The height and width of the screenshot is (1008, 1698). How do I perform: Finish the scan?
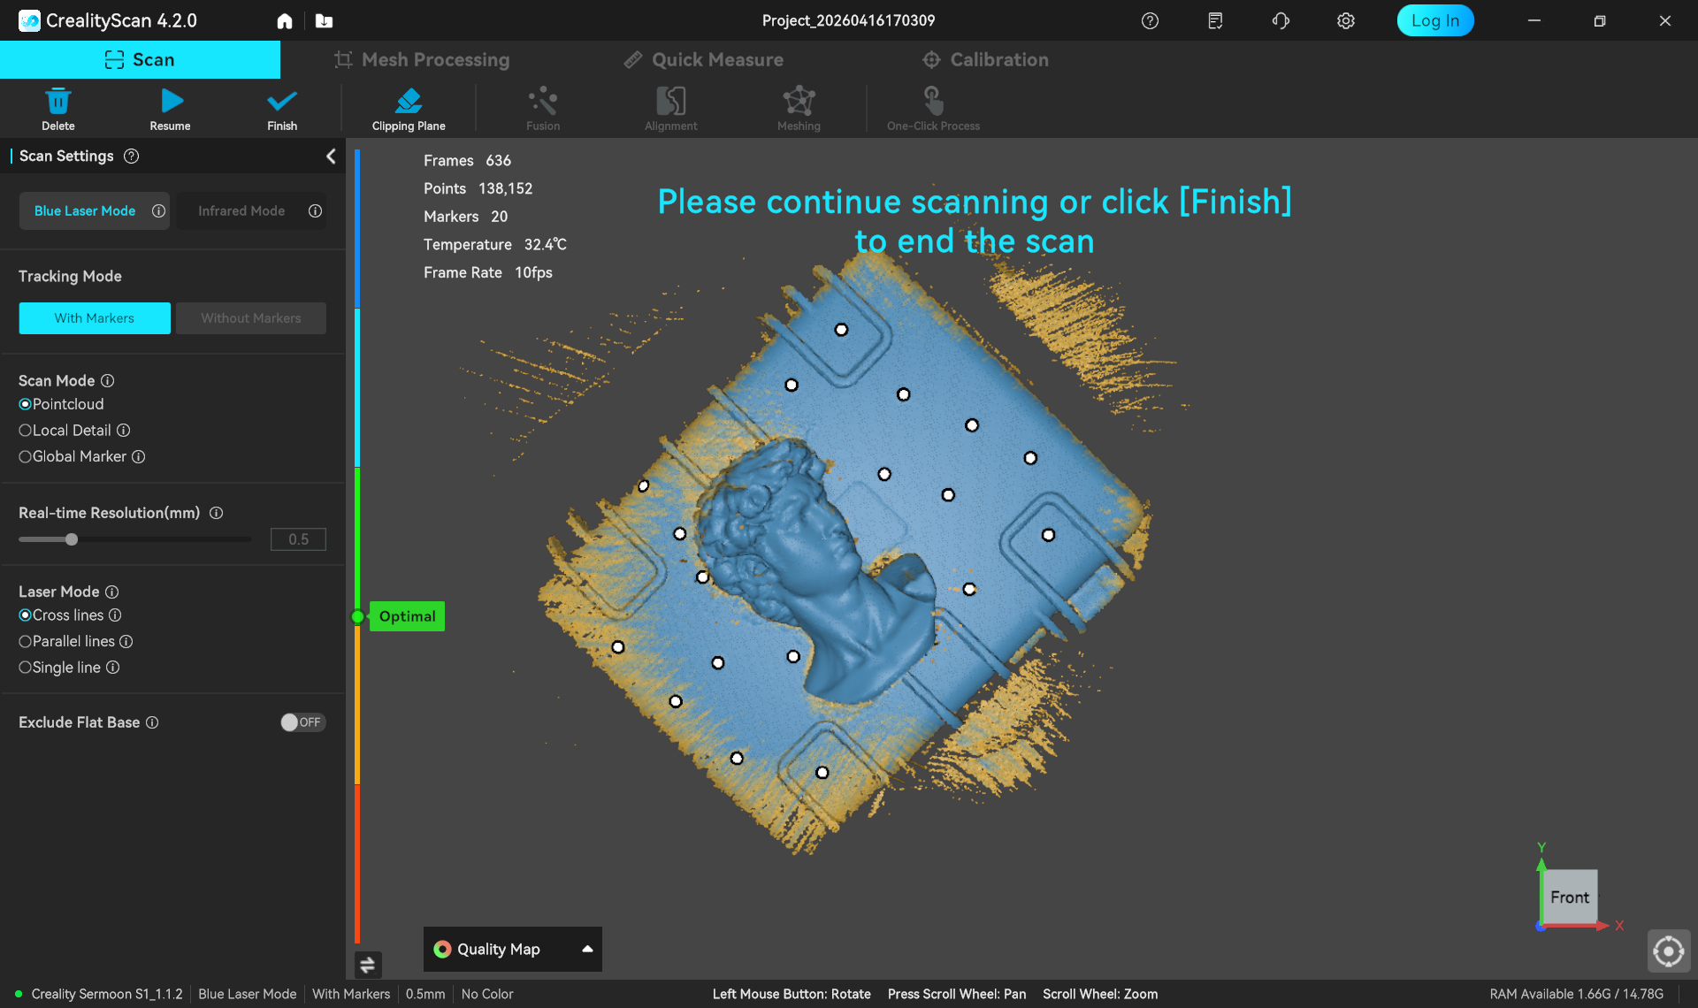tap(282, 109)
